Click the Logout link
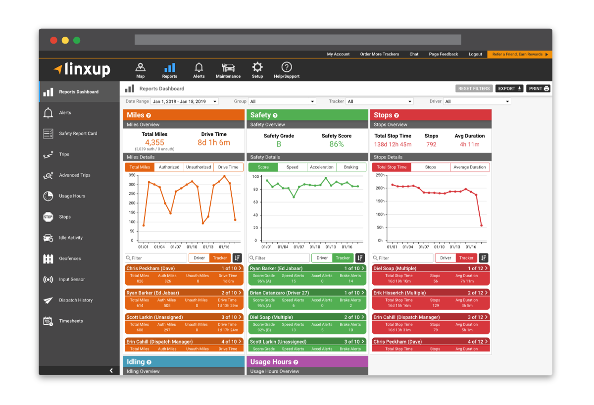Image resolution: width=594 pixels, height=405 pixels. tap(475, 54)
